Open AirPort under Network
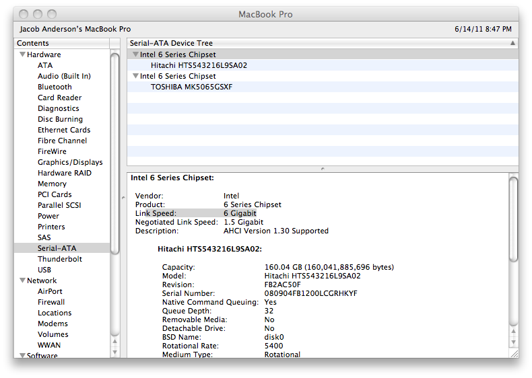532x378 pixels. (50, 291)
